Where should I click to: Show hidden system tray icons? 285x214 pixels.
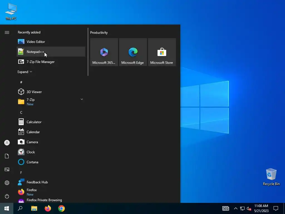pyautogui.click(x=235, y=208)
